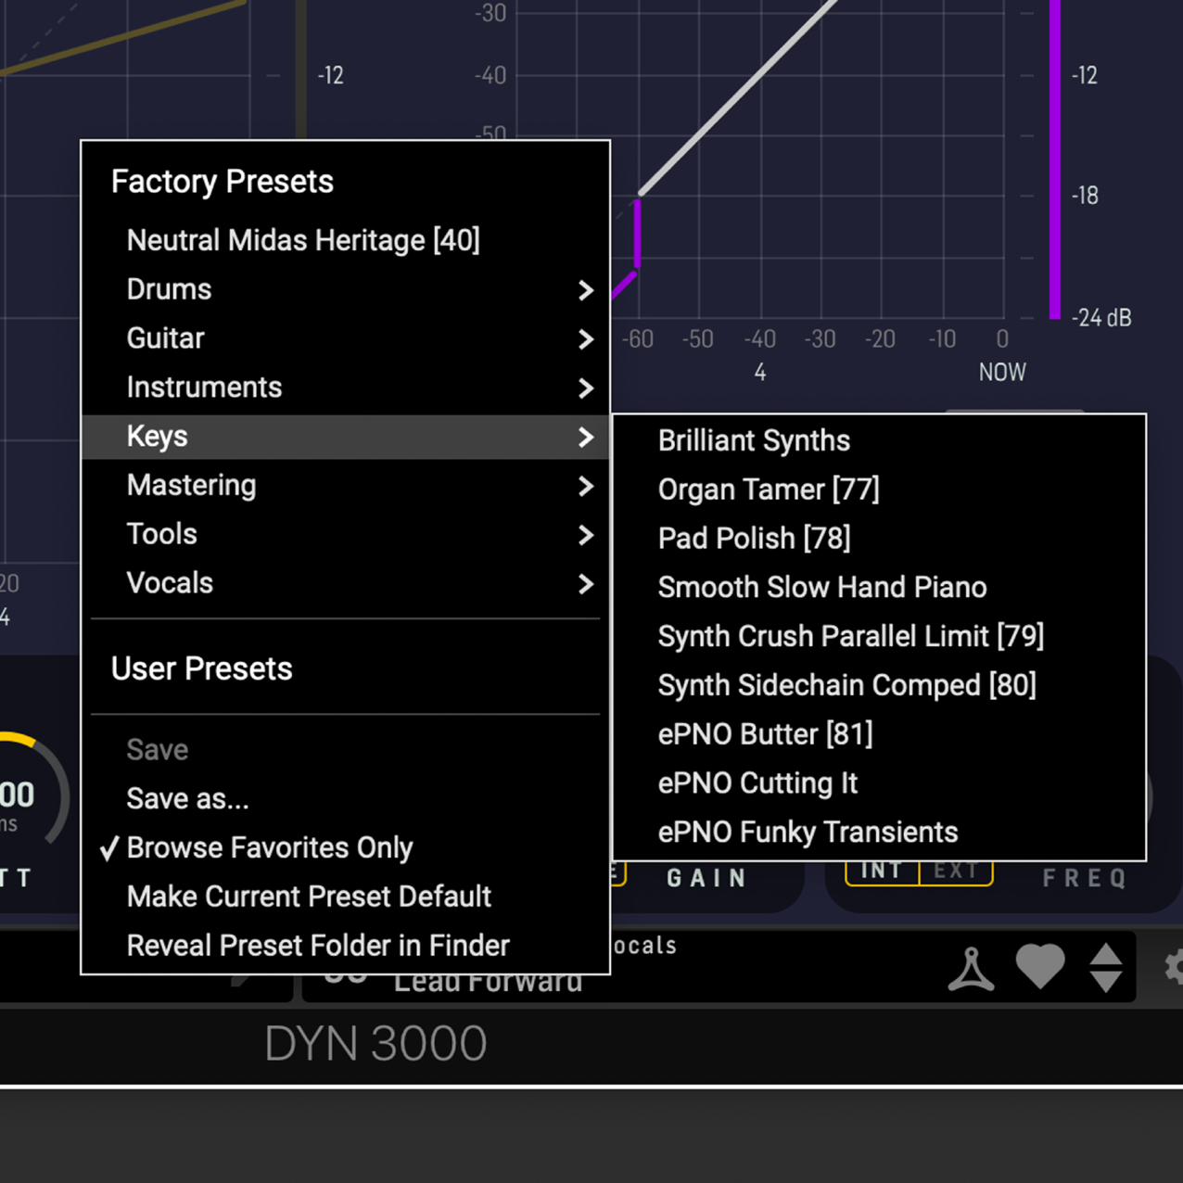Viewport: 1183px width, 1183px height.
Task: Click Reveal Preset Folder in Finder
Action: click(x=346, y=946)
